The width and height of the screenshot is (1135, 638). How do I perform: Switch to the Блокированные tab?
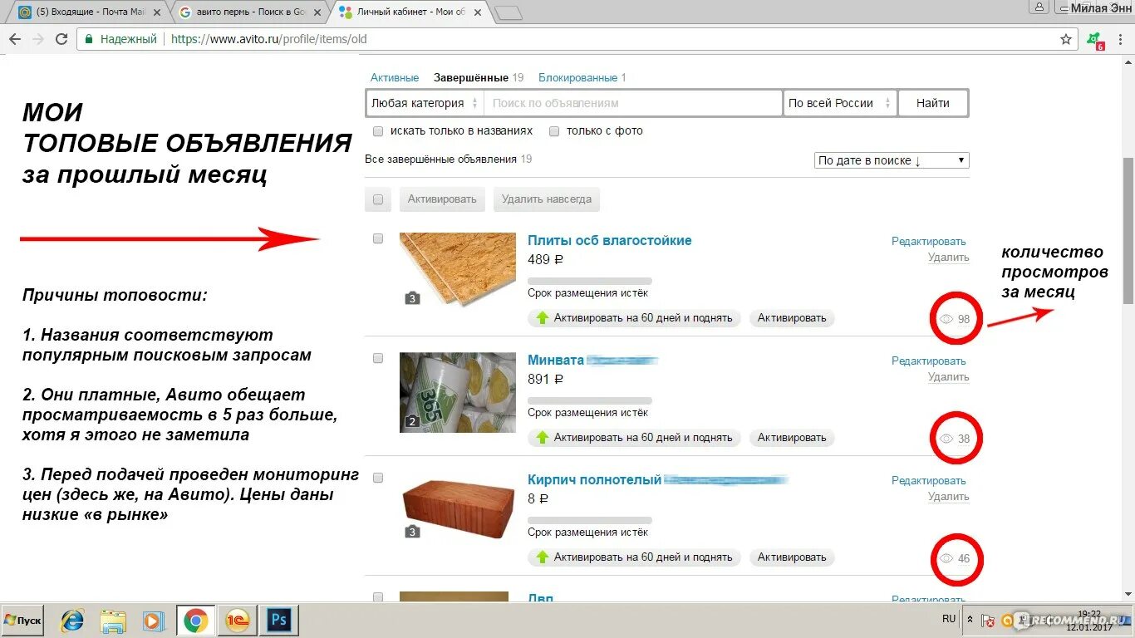pyautogui.click(x=577, y=77)
